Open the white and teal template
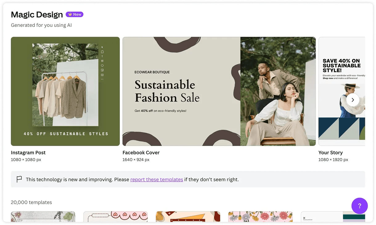Viewport: 376px width, 225px height. 333,217
